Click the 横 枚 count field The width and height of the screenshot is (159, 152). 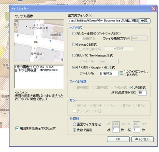[116, 130]
